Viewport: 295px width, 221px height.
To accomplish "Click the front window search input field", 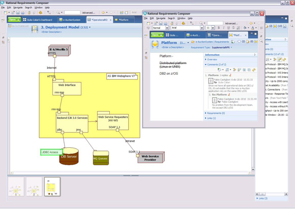I will click(215, 23).
